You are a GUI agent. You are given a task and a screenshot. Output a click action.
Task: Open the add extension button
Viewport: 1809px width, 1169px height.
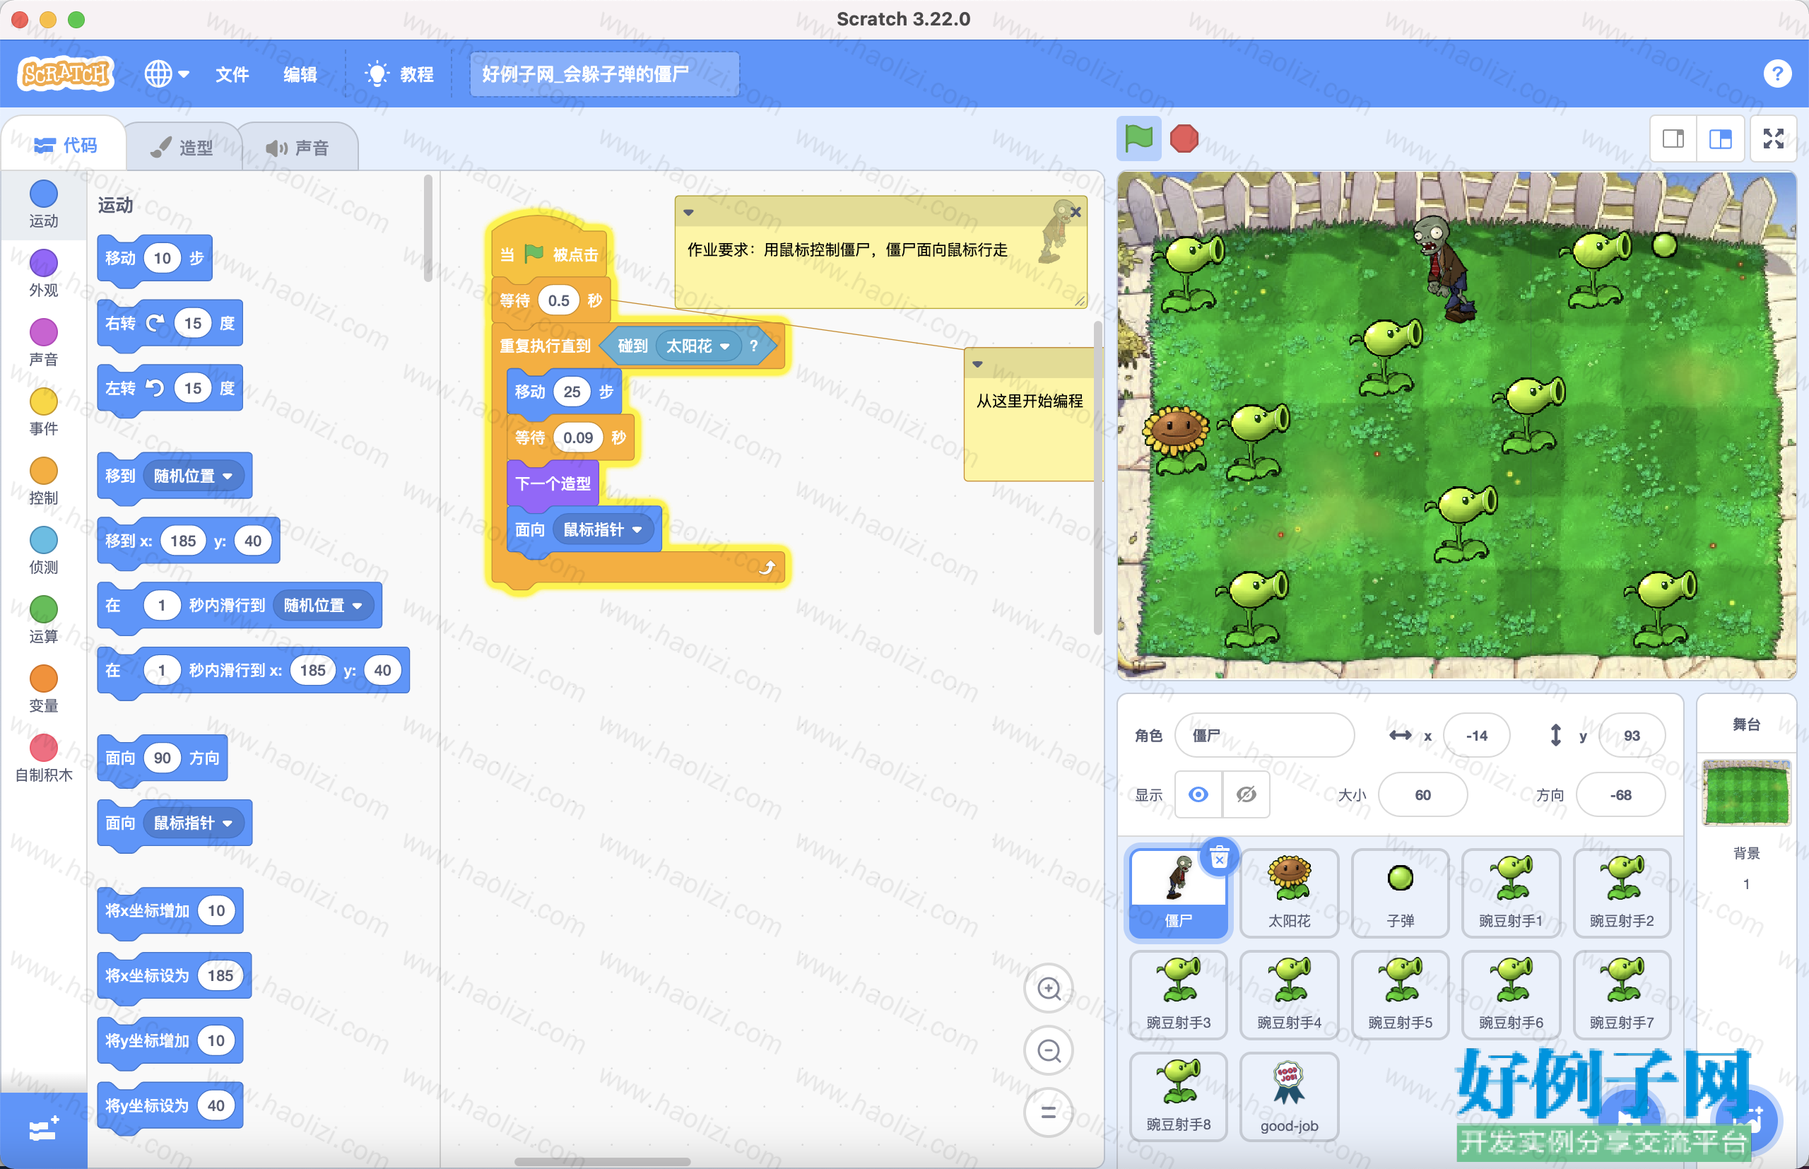(x=43, y=1129)
